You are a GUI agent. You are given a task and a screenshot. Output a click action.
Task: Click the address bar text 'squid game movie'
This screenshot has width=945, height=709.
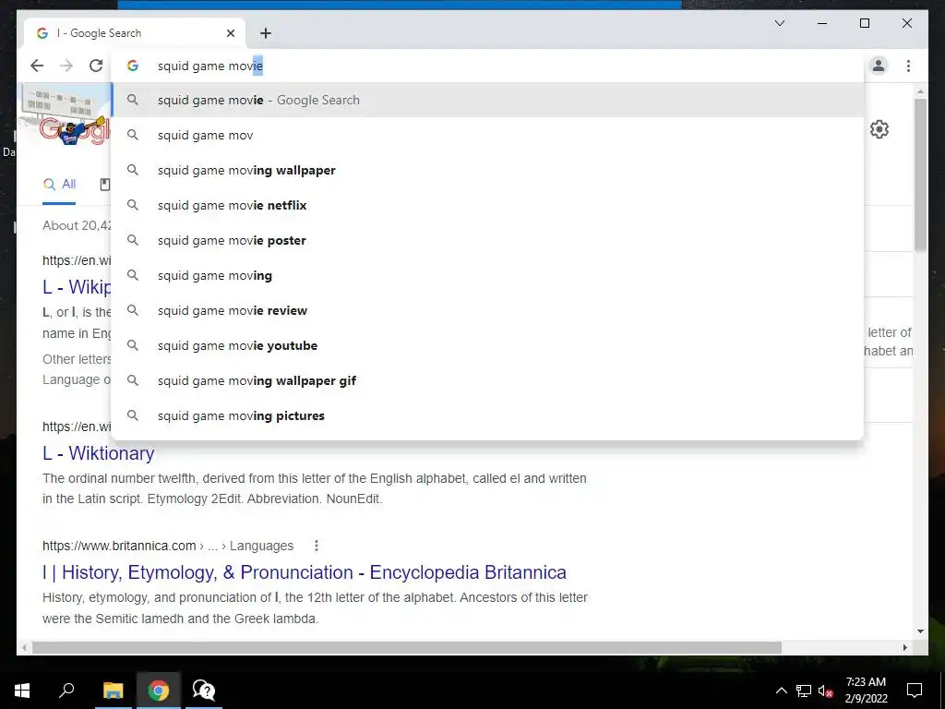210,66
